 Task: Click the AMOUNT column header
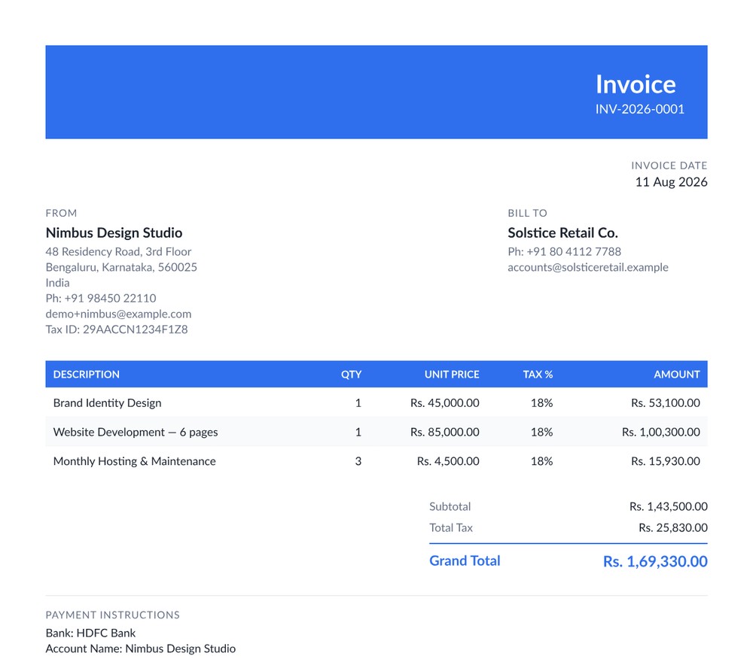[676, 374]
